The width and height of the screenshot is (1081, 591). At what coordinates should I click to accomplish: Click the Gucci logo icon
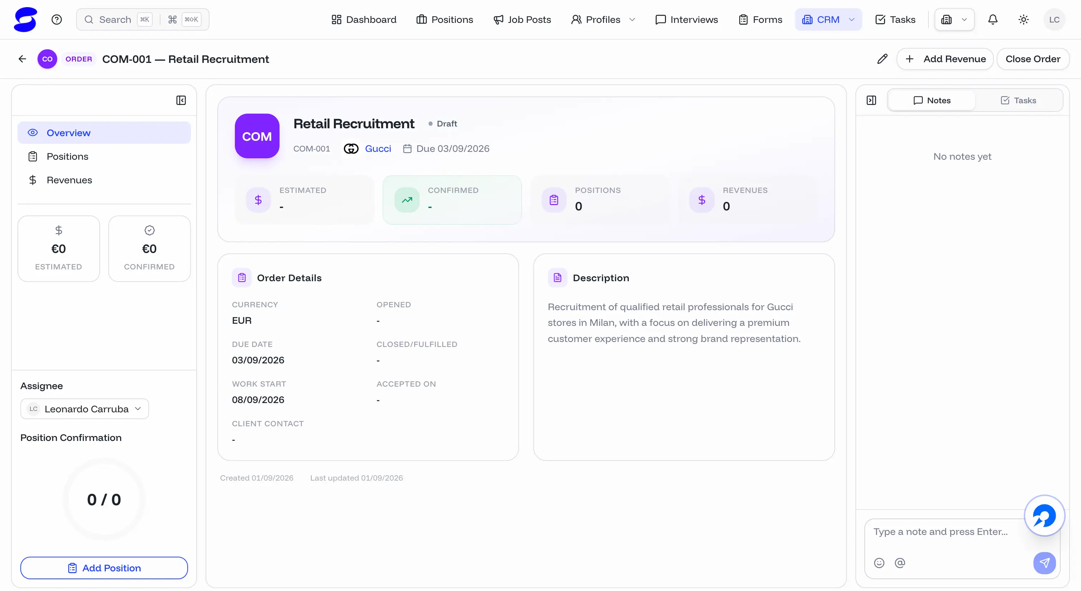coord(351,149)
